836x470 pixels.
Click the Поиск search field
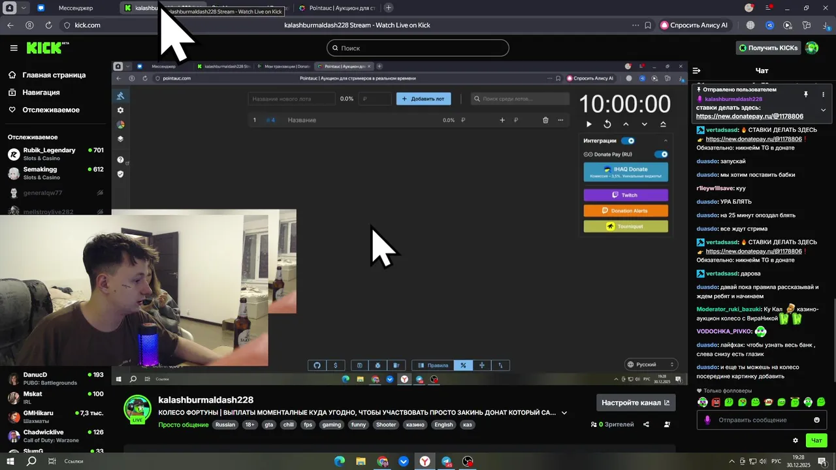pos(418,48)
